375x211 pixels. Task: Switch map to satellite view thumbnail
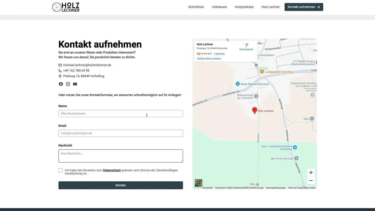tap(199, 183)
